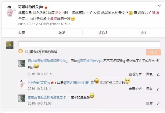Open the emoji picker smiley icon
This screenshot has height=113, width=165.
tap(21, 51)
